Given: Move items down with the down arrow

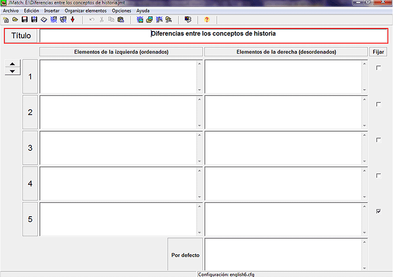Looking at the screenshot, I should [12, 71].
